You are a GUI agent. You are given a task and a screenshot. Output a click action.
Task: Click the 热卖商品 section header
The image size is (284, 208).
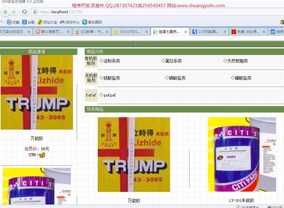pos(184,109)
